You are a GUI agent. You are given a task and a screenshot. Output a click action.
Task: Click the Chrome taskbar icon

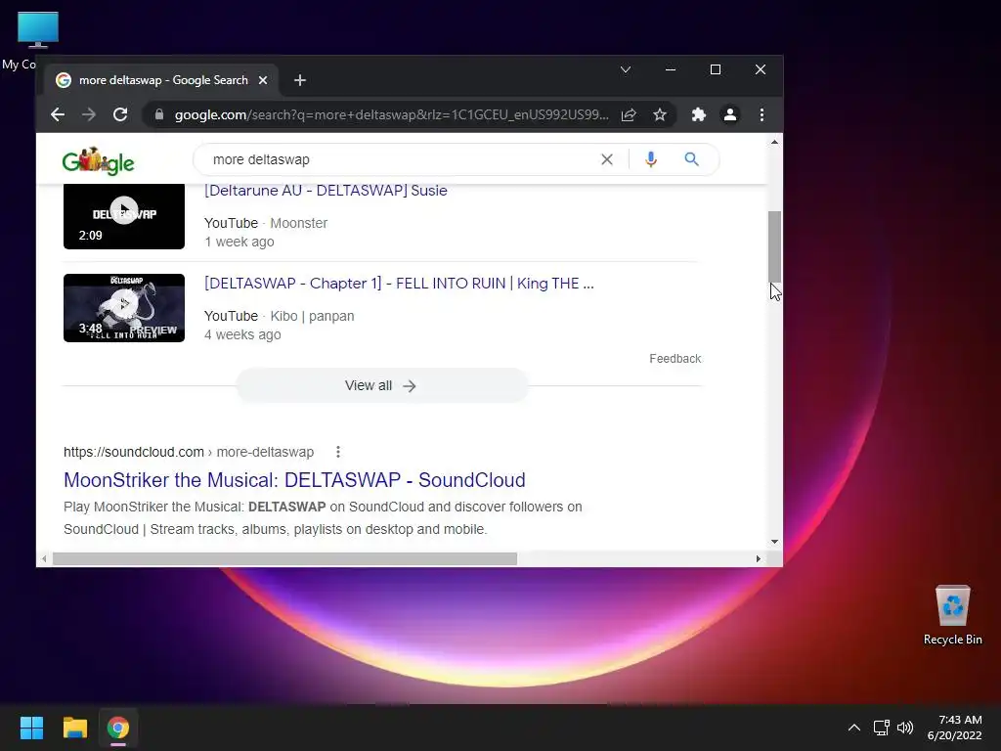tap(118, 728)
